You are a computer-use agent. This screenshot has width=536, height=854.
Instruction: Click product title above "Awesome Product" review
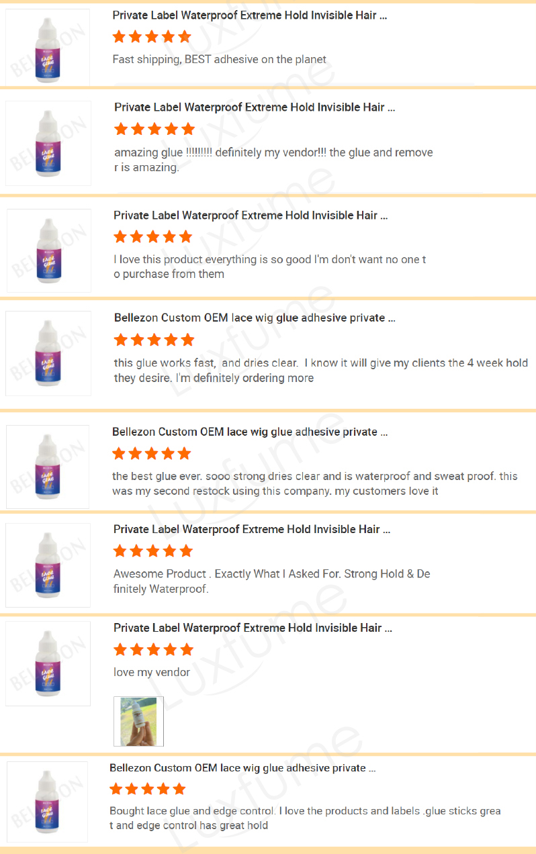click(x=252, y=530)
